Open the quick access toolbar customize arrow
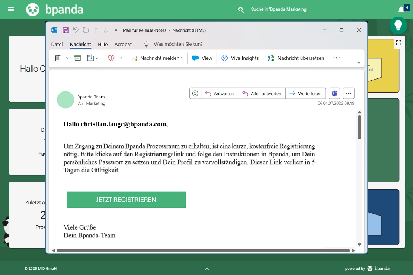 (116, 30)
